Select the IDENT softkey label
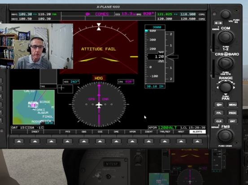This screenshot has width=248, height=185. point(149,132)
